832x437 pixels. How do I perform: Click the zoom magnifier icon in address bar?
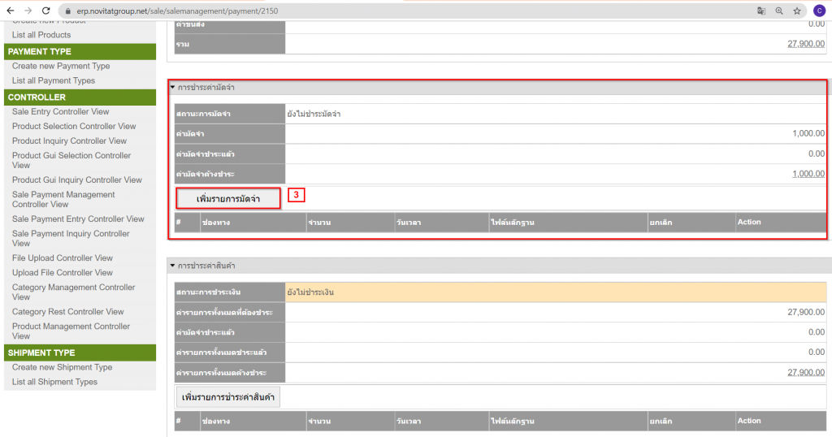pyautogui.click(x=779, y=11)
